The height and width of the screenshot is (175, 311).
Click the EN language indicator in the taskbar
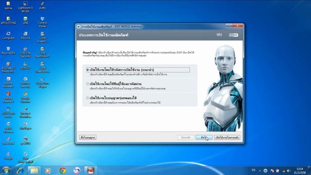pos(254,170)
